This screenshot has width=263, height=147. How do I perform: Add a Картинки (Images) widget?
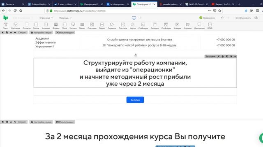pyautogui.click(x=16, y=26)
